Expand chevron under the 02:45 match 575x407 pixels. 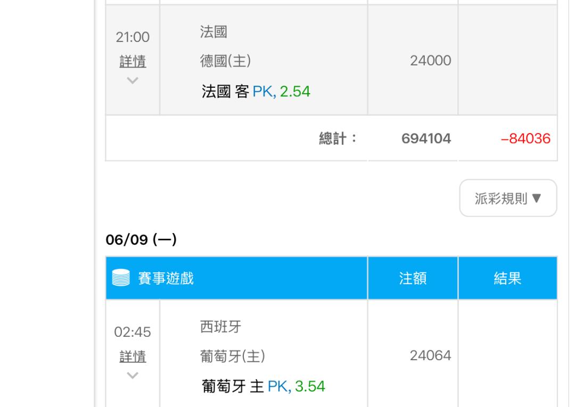133,375
